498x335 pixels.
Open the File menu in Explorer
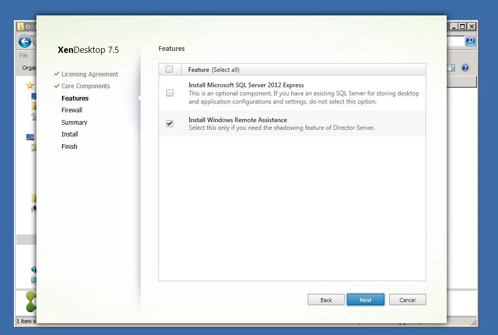pos(24,55)
